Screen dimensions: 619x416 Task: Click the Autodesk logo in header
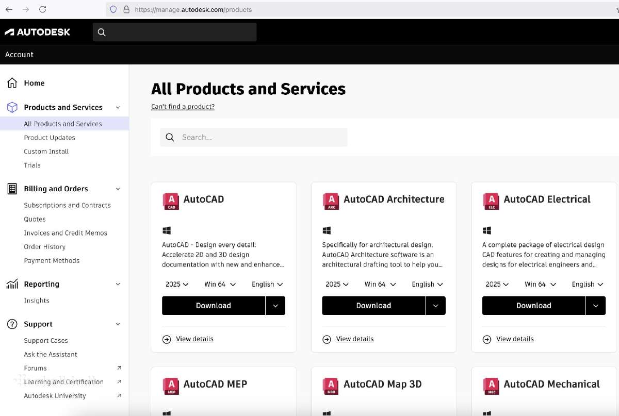click(x=37, y=32)
